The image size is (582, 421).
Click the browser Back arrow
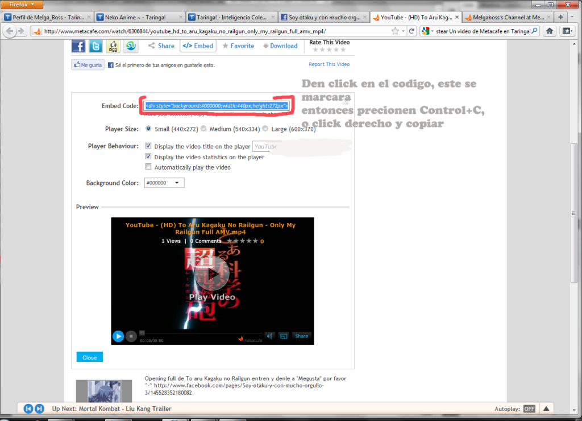(x=10, y=31)
